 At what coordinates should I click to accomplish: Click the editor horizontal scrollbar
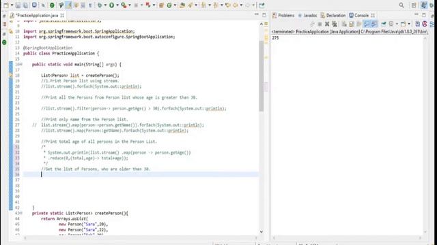tap(141, 238)
